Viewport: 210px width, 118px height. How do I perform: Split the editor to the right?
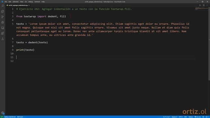point(203,5)
